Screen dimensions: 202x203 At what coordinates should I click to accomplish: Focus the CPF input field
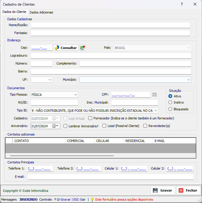click(131, 95)
